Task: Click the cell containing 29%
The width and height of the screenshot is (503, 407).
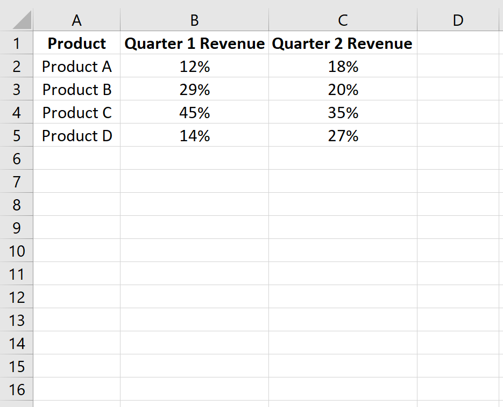Action: pos(194,89)
